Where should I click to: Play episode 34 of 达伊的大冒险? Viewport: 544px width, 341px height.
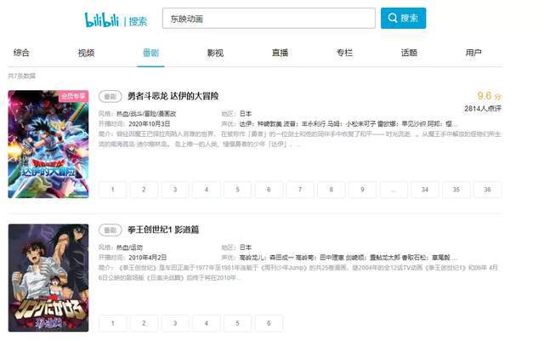click(425, 190)
